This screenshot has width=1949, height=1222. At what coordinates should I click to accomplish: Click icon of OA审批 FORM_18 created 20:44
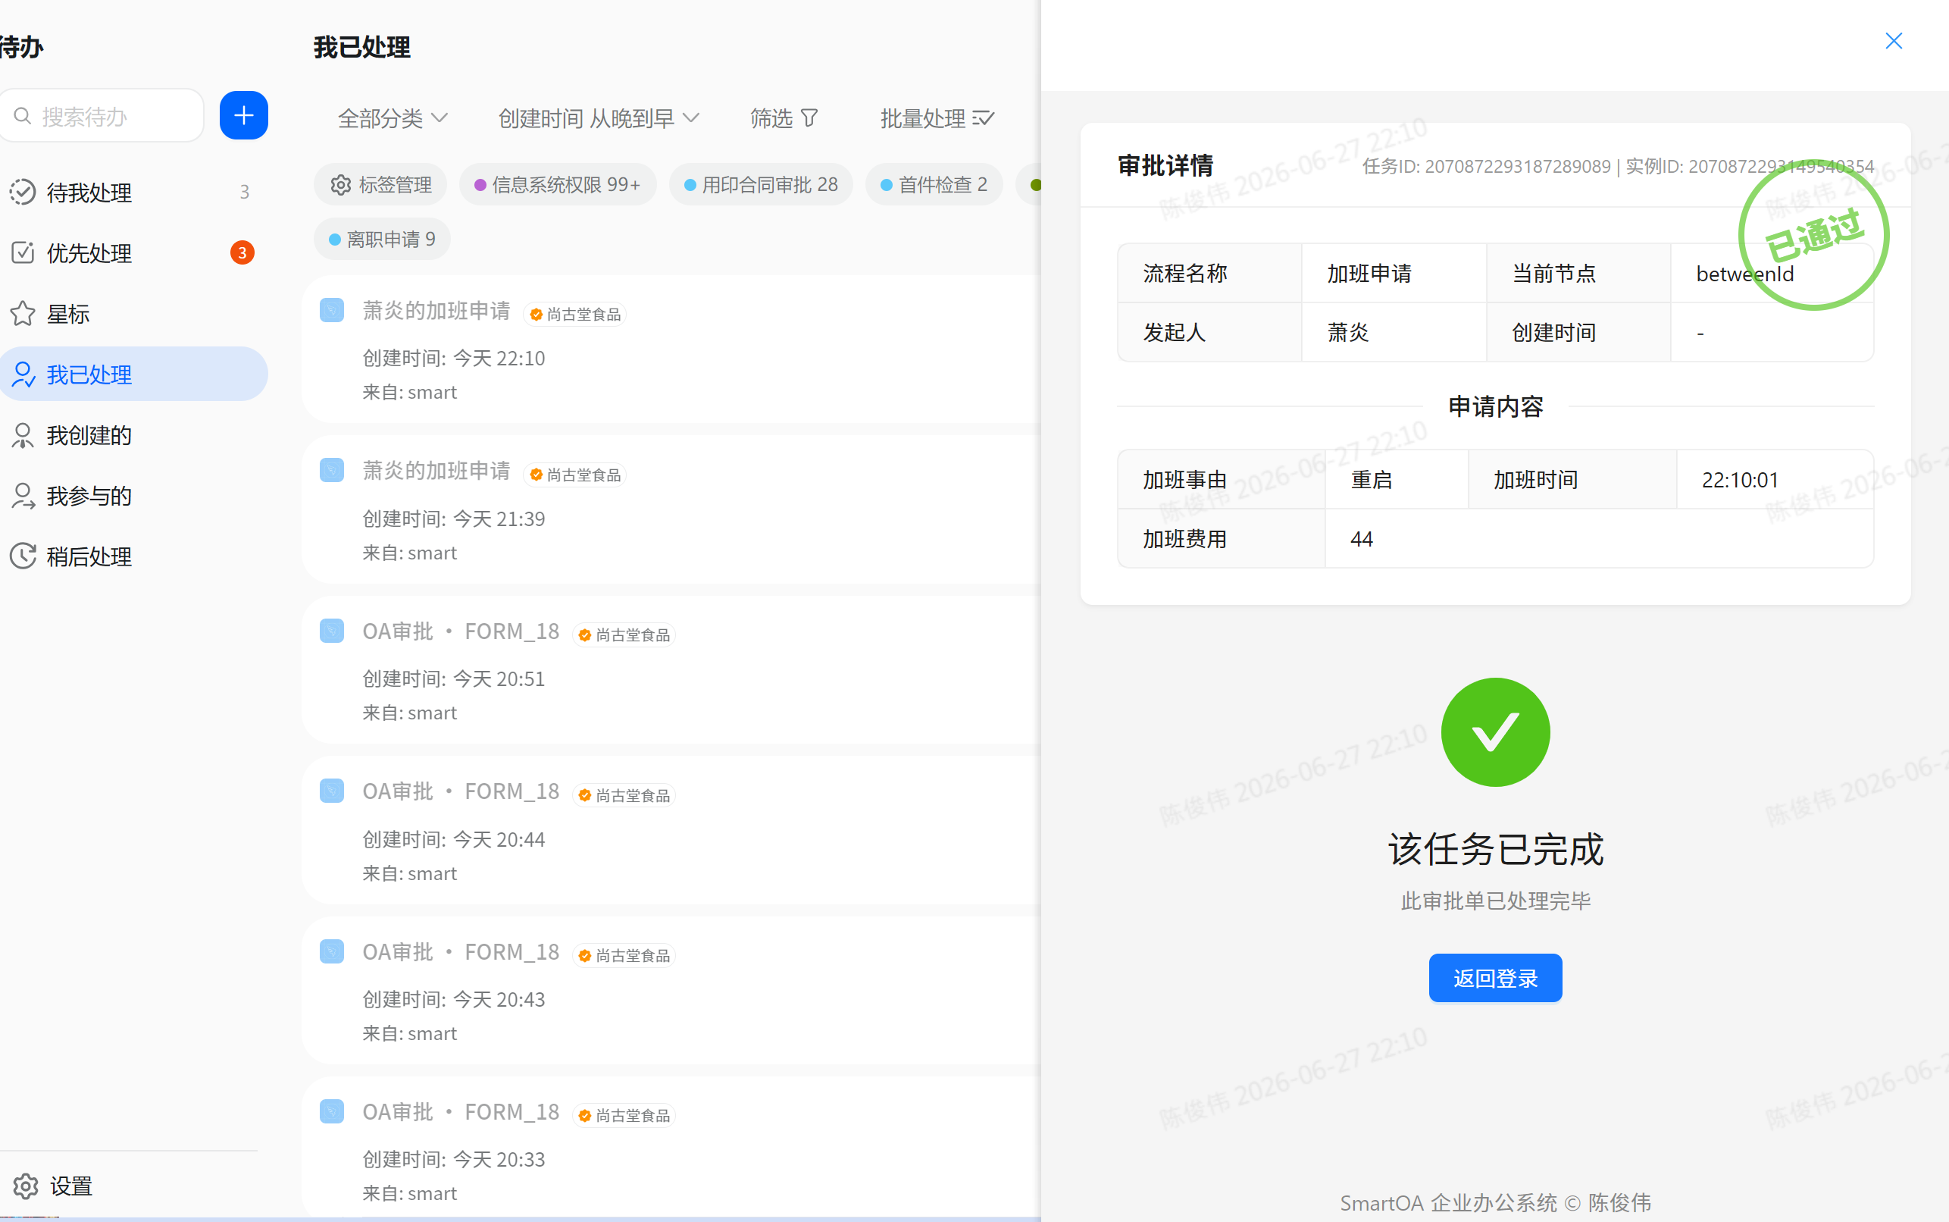point(332,791)
